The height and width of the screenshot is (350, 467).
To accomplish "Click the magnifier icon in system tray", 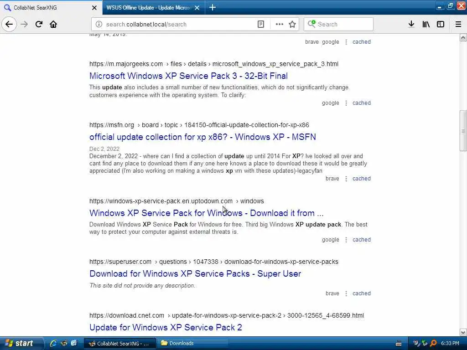I will (434, 343).
